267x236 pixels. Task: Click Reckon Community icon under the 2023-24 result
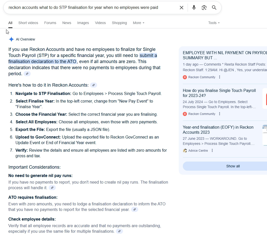(185, 114)
